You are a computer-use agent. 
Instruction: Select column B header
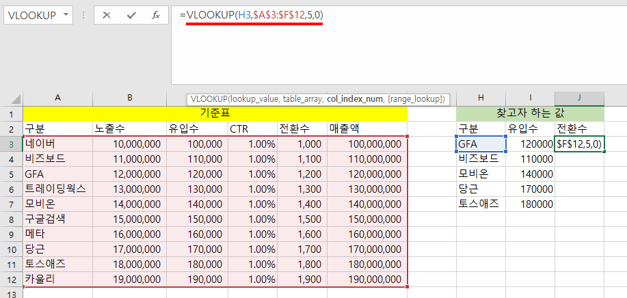point(129,98)
